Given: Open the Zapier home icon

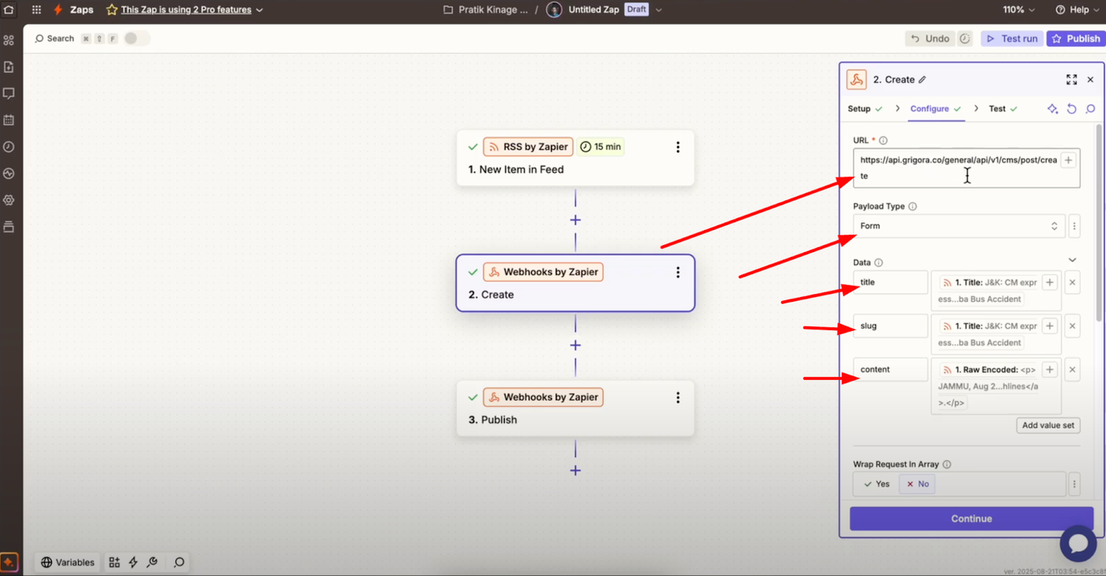Looking at the screenshot, I should (x=9, y=10).
